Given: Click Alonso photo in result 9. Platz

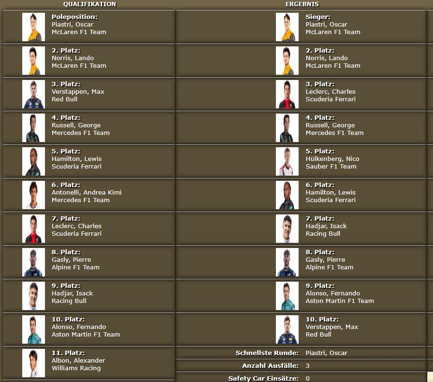Looking at the screenshot, I should point(287,296).
